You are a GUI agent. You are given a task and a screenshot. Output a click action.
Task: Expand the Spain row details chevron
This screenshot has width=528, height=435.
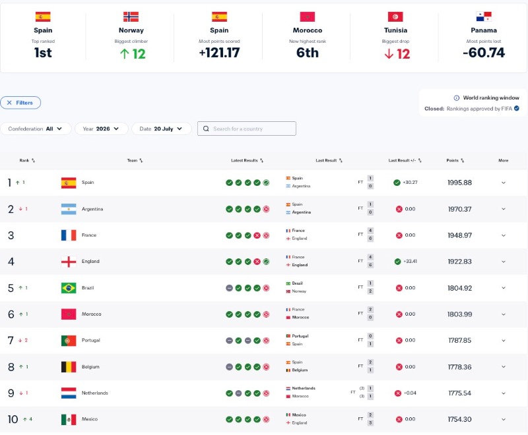tap(504, 183)
